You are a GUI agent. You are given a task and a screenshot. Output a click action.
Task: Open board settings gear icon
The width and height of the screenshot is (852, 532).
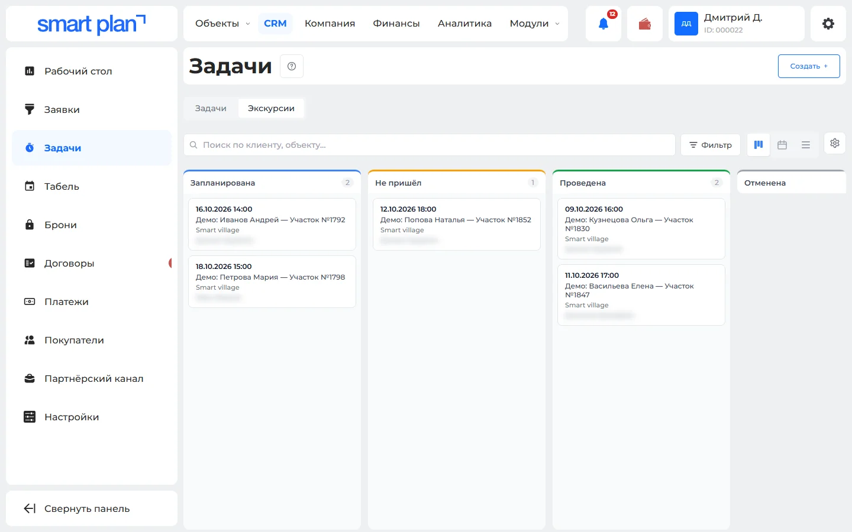(835, 143)
